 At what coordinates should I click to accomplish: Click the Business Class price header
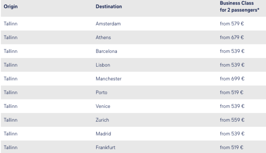click(x=240, y=6)
